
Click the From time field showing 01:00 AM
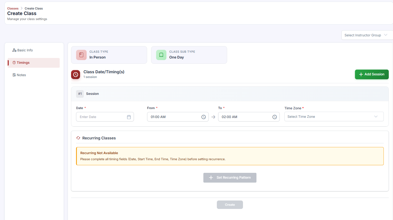point(178,117)
